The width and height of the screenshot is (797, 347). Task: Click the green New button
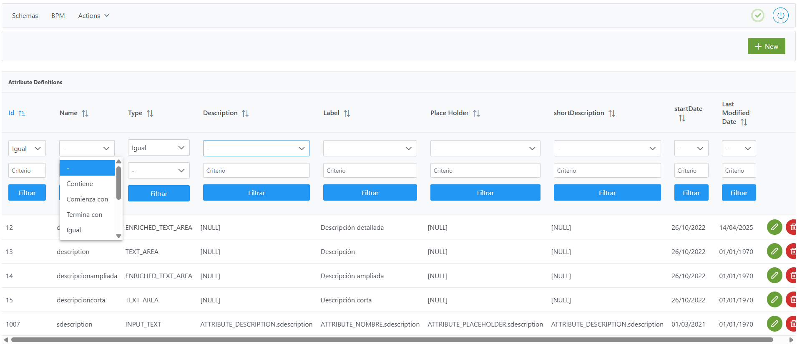[x=766, y=46]
